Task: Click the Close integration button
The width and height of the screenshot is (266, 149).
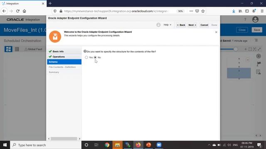Action: [x=242, y=30]
